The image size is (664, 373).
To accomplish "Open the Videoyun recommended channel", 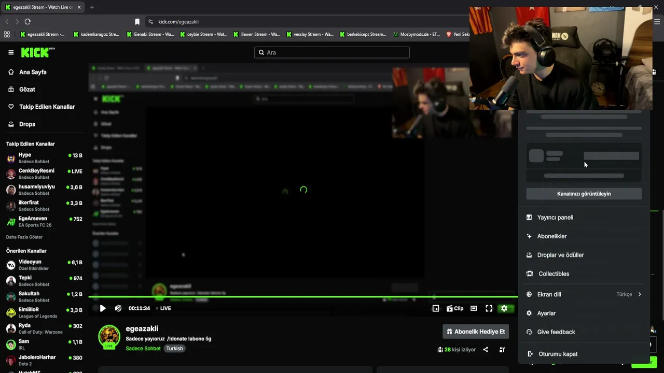I will click(44, 265).
